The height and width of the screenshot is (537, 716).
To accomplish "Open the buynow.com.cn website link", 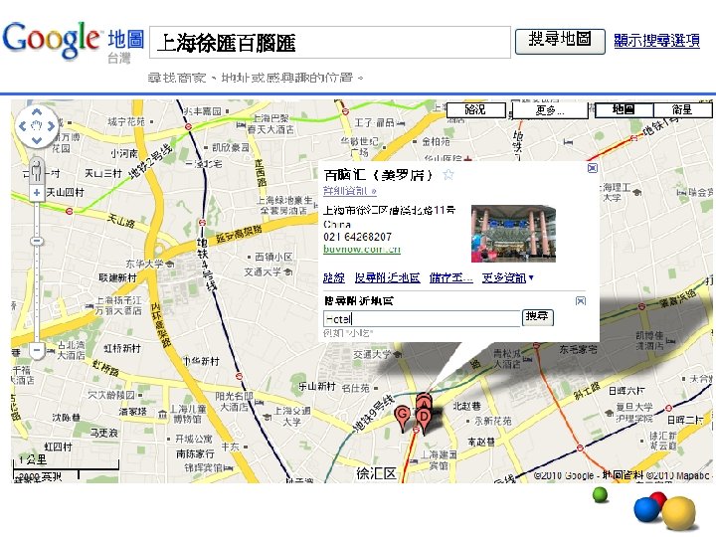I will pyautogui.click(x=362, y=250).
